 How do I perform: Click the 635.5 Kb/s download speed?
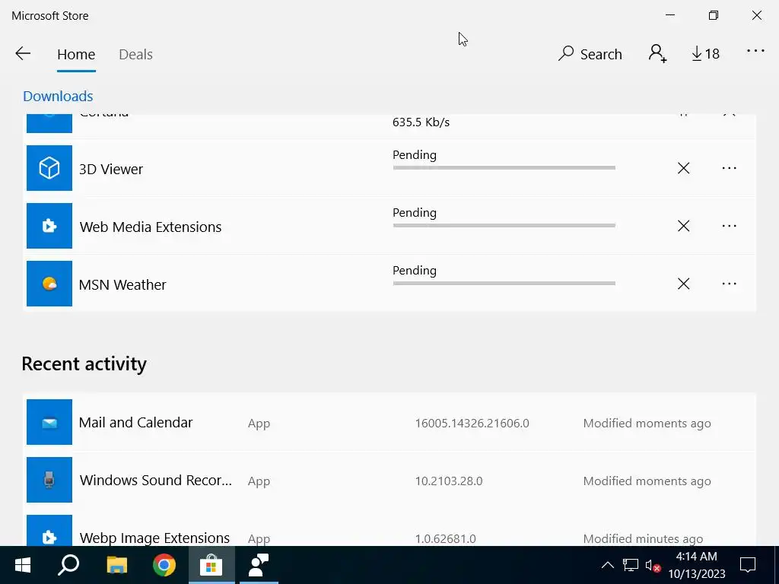(421, 122)
